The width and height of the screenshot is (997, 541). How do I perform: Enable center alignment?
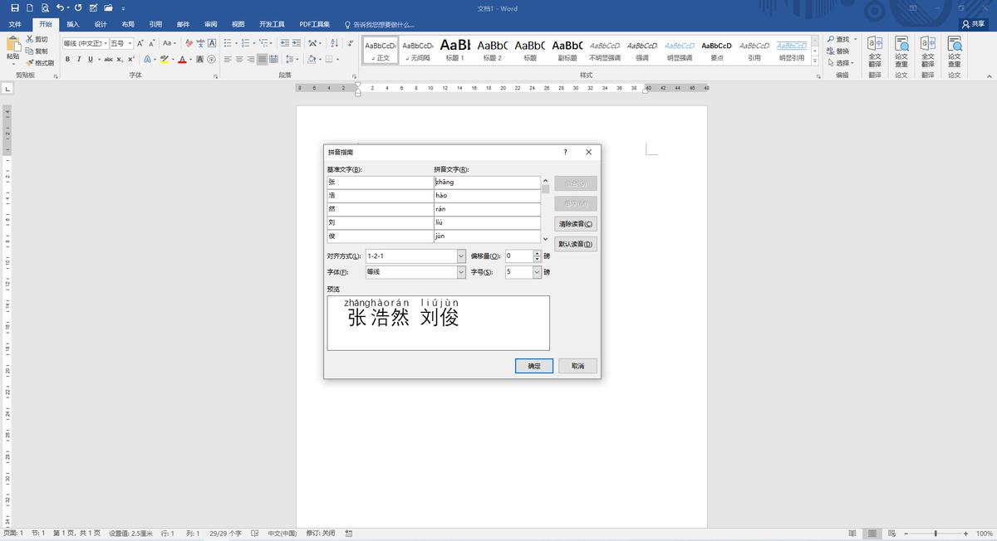[x=238, y=59]
